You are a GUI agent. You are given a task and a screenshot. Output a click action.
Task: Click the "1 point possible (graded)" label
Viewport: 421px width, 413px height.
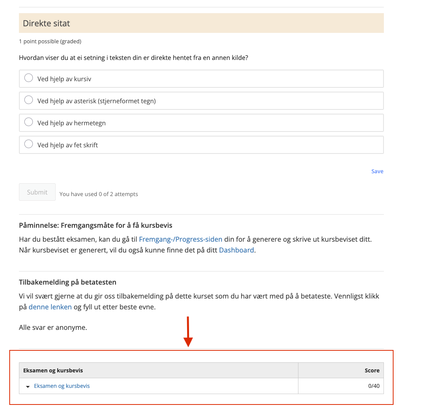pos(50,41)
